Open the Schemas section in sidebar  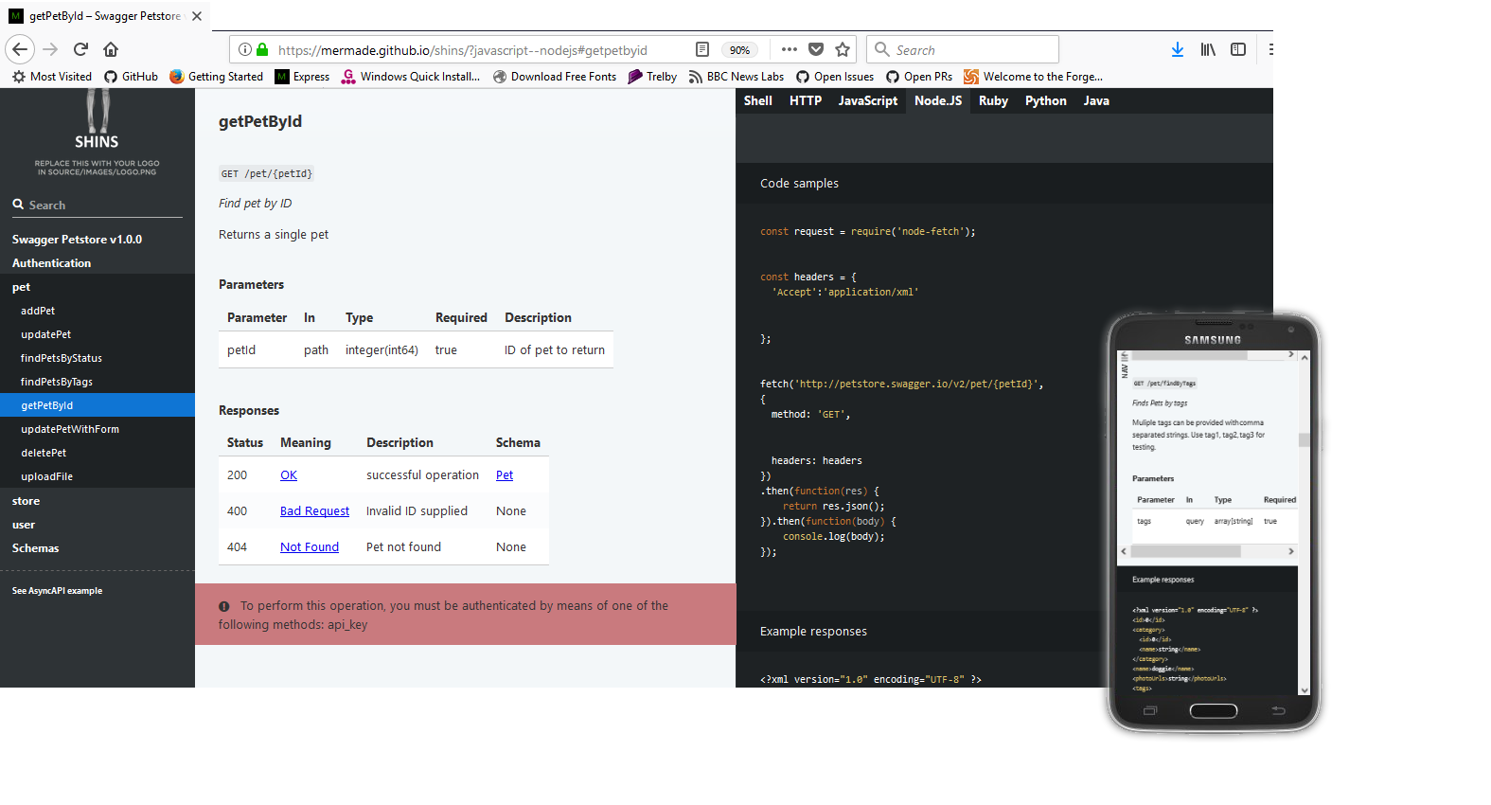click(98, 548)
